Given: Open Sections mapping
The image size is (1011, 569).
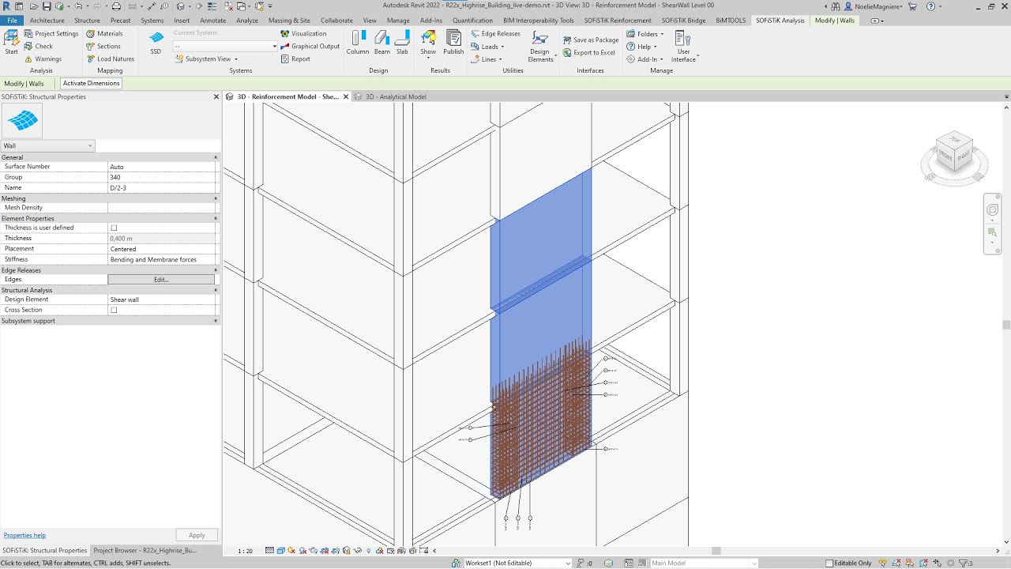Looking at the screenshot, I should [x=103, y=47].
